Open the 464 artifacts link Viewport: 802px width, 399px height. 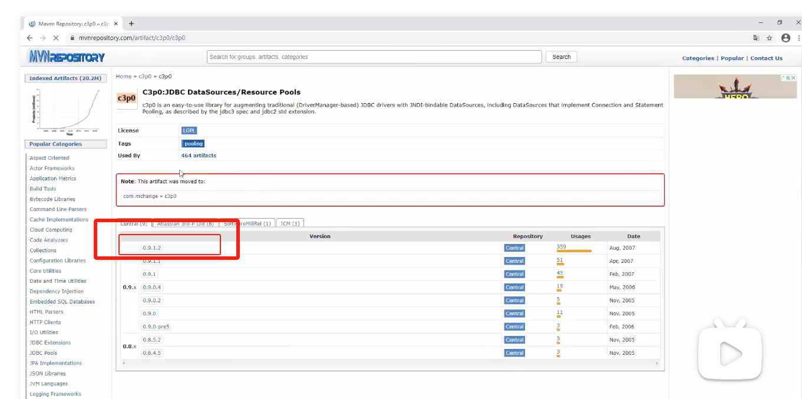[x=199, y=156]
